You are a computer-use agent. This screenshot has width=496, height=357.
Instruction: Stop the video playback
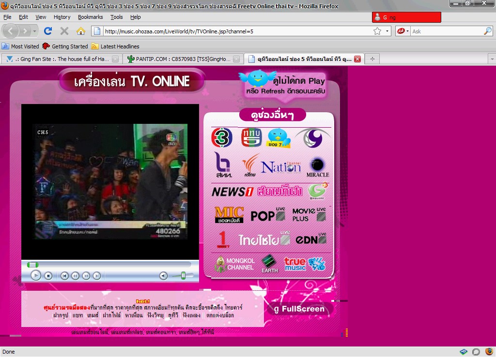pyautogui.click(x=48, y=276)
